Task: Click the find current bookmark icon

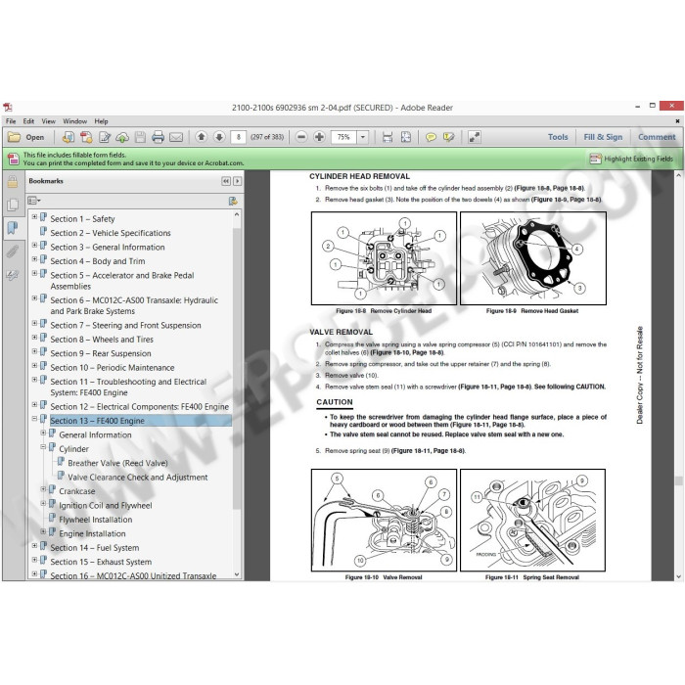Action: (x=233, y=201)
